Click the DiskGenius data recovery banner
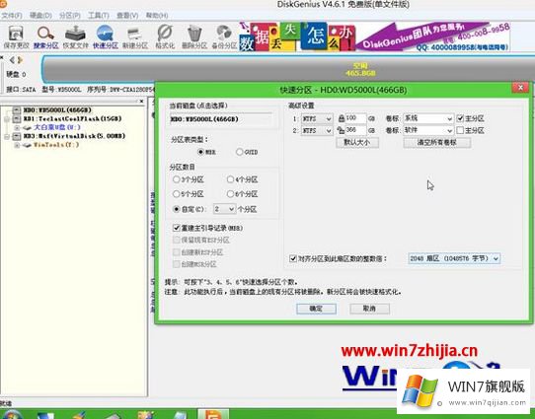Viewport: 535px width, 419px height. (x=374, y=36)
